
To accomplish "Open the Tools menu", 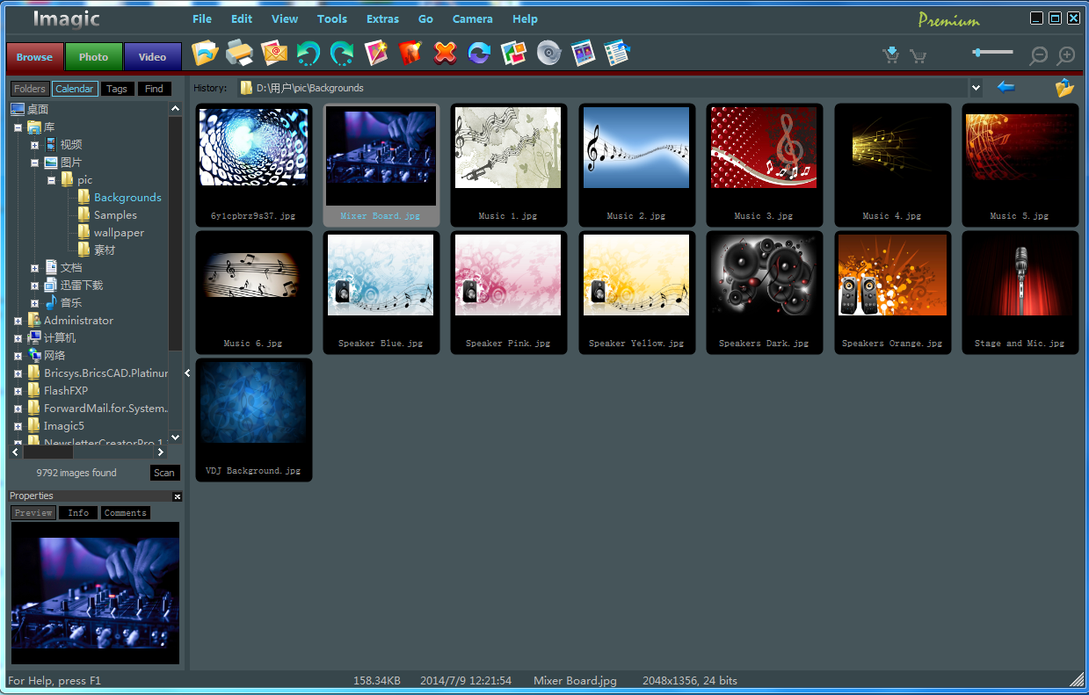I will (332, 18).
